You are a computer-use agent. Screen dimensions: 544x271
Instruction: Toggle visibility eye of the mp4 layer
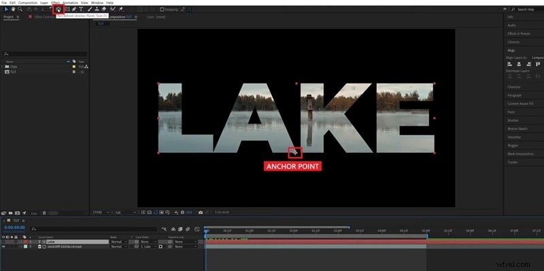(4, 247)
